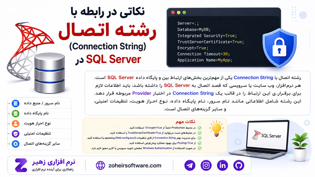Click the 'Server=.;' code line
The image size is (315, 177).
pos(188,24)
